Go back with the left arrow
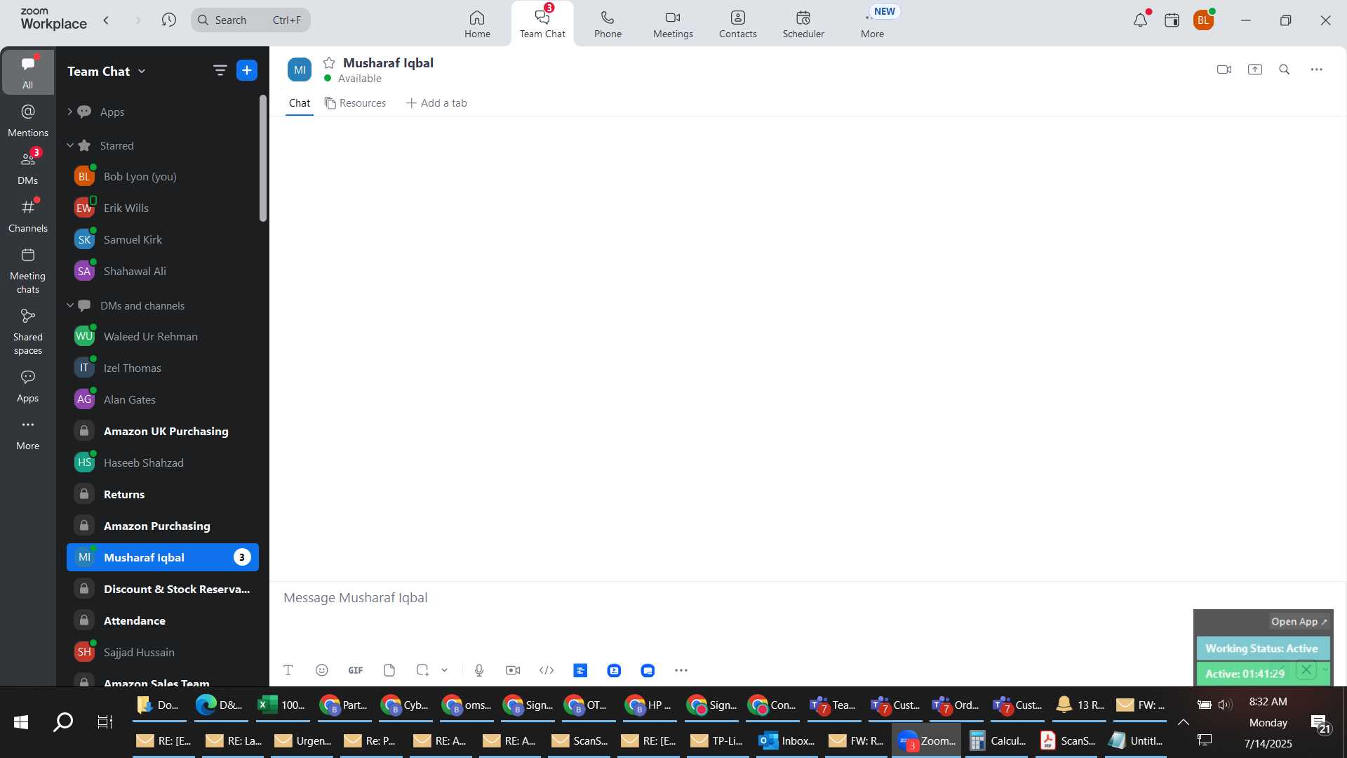 coord(106,20)
